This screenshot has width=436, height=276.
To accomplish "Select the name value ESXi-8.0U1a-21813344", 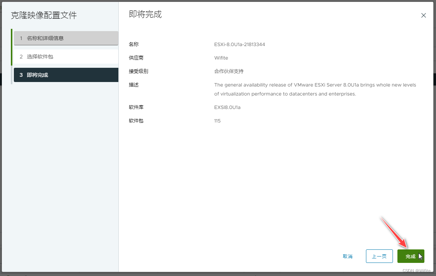I will coord(239,45).
